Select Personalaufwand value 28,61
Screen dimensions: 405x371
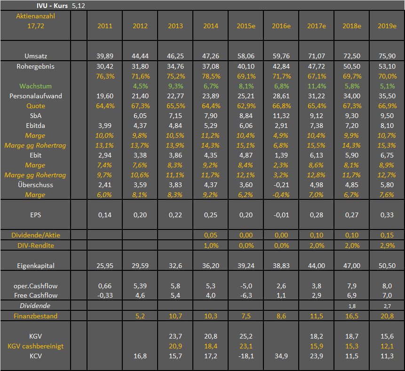pos(281,96)
